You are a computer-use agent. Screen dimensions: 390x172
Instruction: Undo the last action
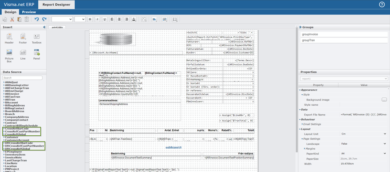(37, 20)
